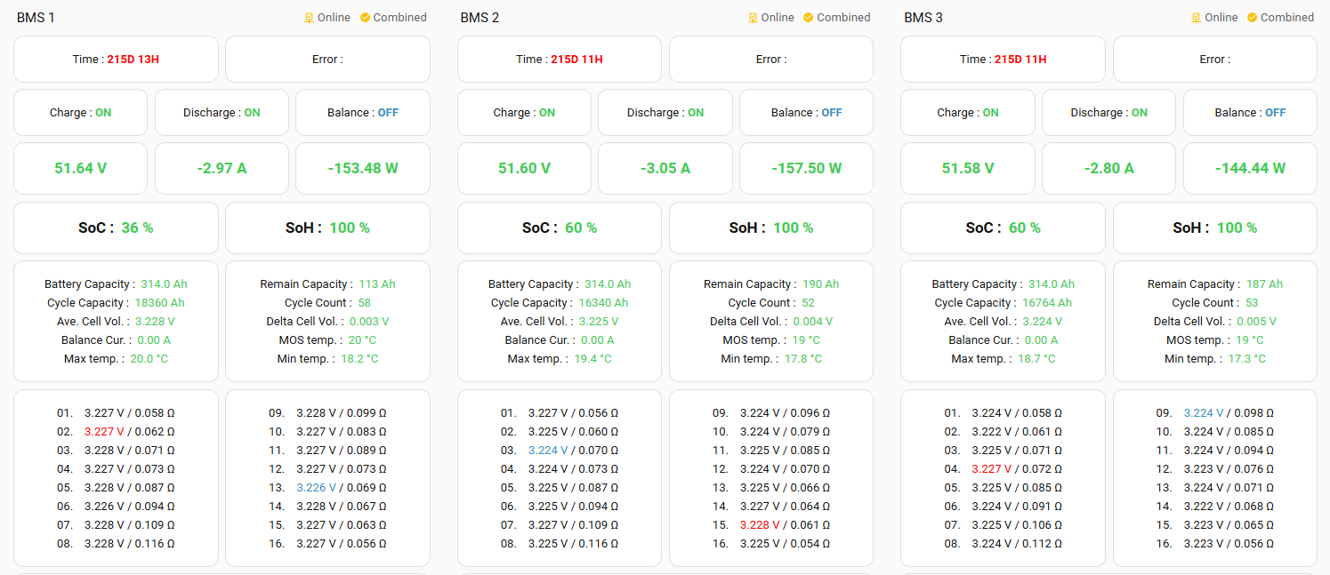The width and height of the screenshot is (1330, 575).
Task: Click the Online status icon for BMS 2
Action: (753, 18)
